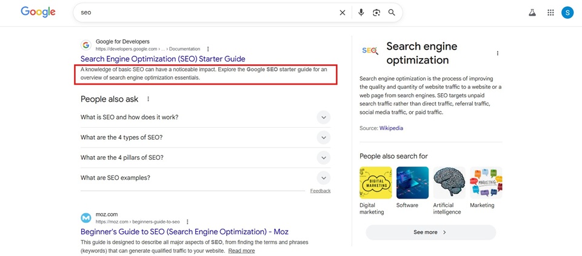Expand 'What is SEO and how does it work?'

[206, 117]
